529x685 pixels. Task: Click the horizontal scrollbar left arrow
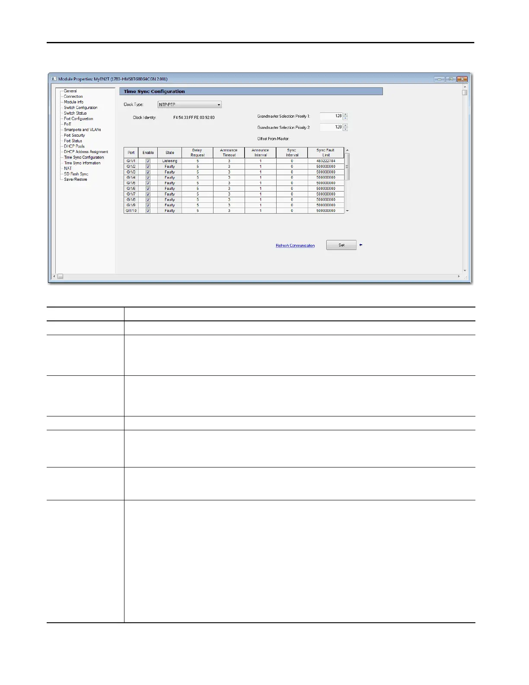[x=54, y=276]
